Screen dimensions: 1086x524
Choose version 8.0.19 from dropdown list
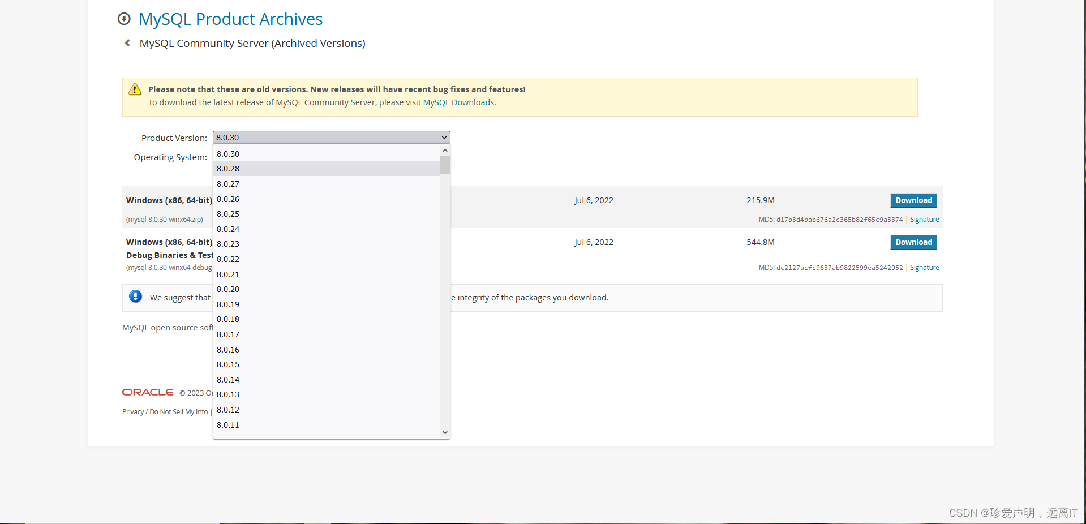[x=327, y=304]
